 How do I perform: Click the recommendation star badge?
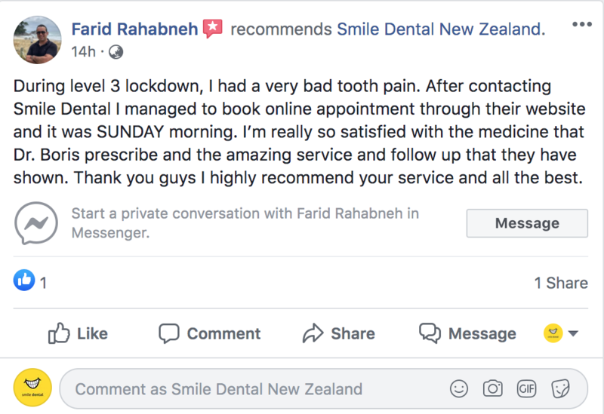(213, 29)
